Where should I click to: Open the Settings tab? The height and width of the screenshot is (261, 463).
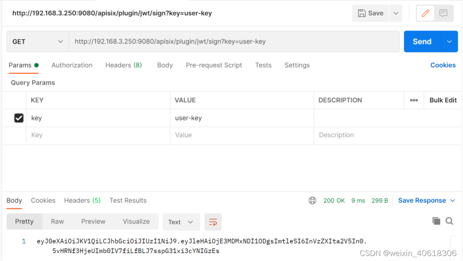(297, 65)
